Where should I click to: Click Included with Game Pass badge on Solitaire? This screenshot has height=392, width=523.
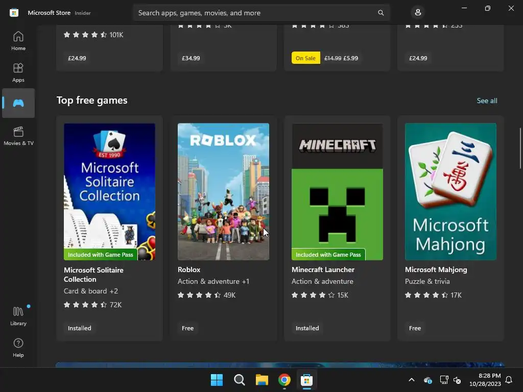tap(101, 255)
